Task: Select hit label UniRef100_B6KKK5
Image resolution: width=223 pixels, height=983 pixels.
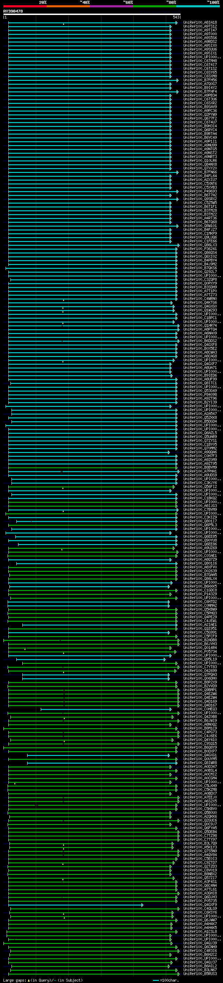Action: pyautogui.click(x=200, y=586)
